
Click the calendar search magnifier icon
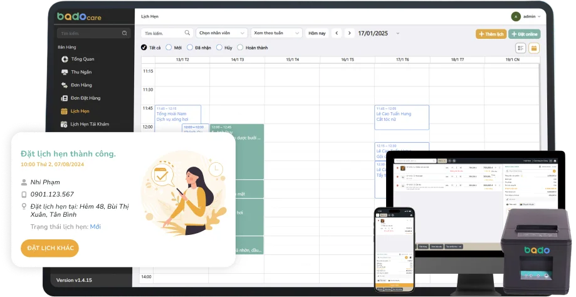pos(187,33)
